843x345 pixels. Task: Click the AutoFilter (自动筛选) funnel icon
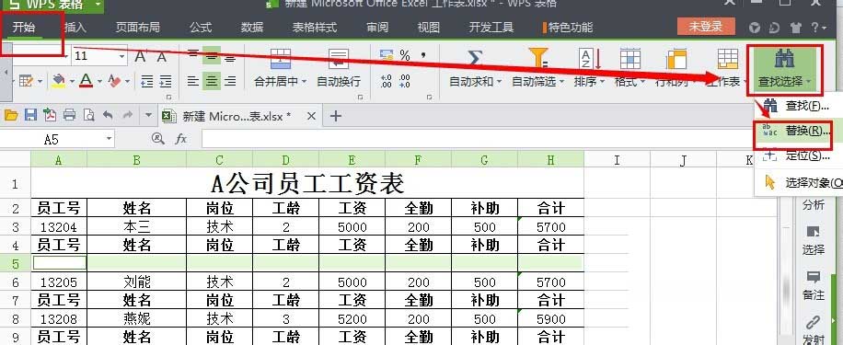point(537,58)
